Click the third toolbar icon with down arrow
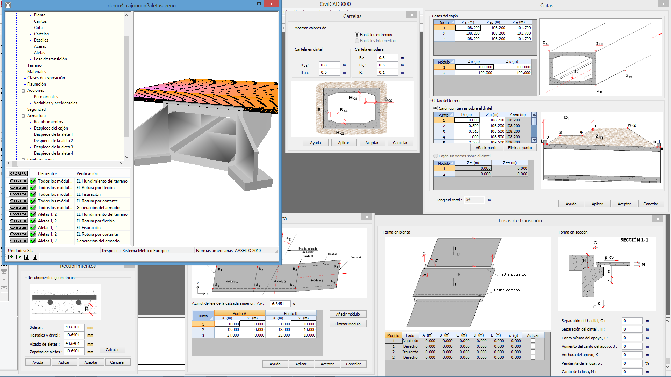This screenshot has width=671, height=377. 27,257
